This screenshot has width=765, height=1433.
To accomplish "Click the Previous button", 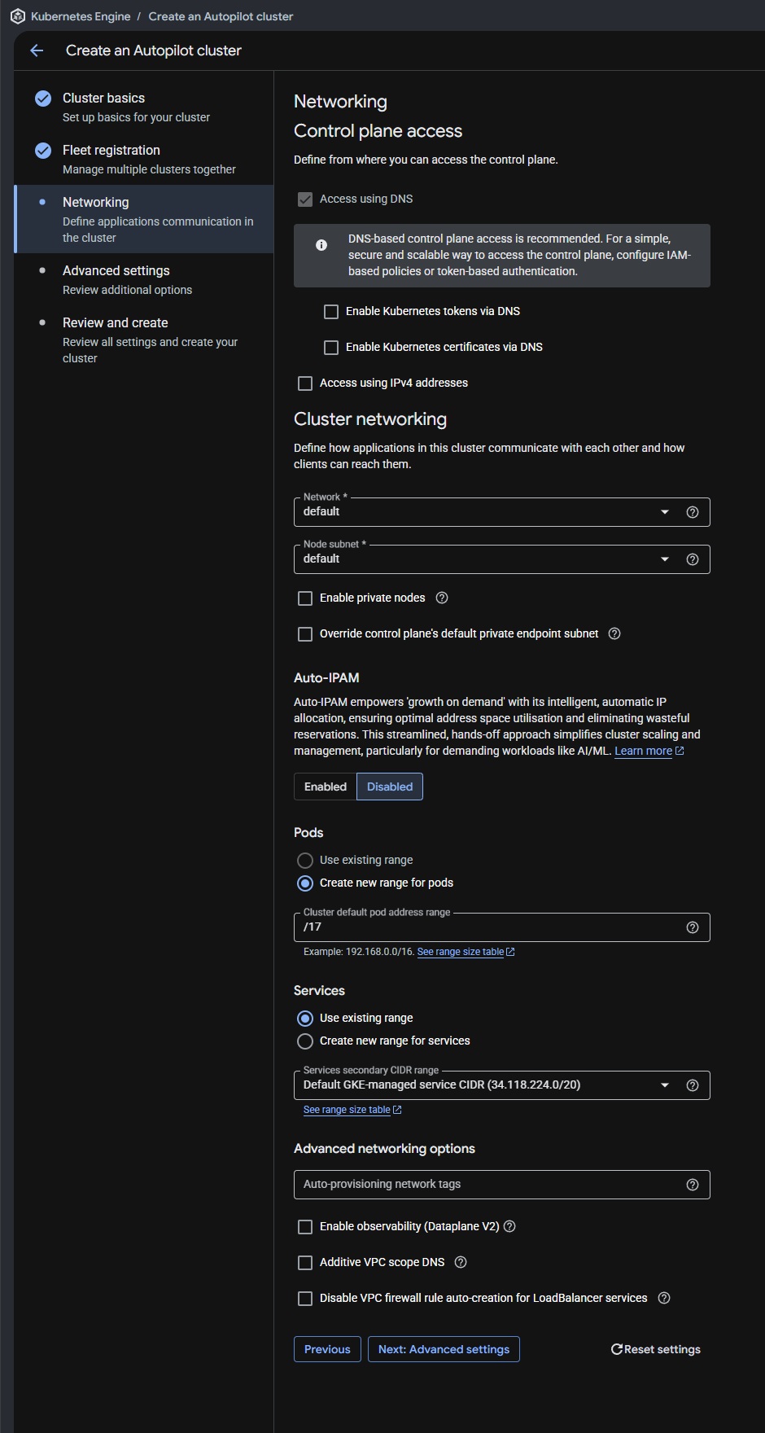I will [327, 1349].
